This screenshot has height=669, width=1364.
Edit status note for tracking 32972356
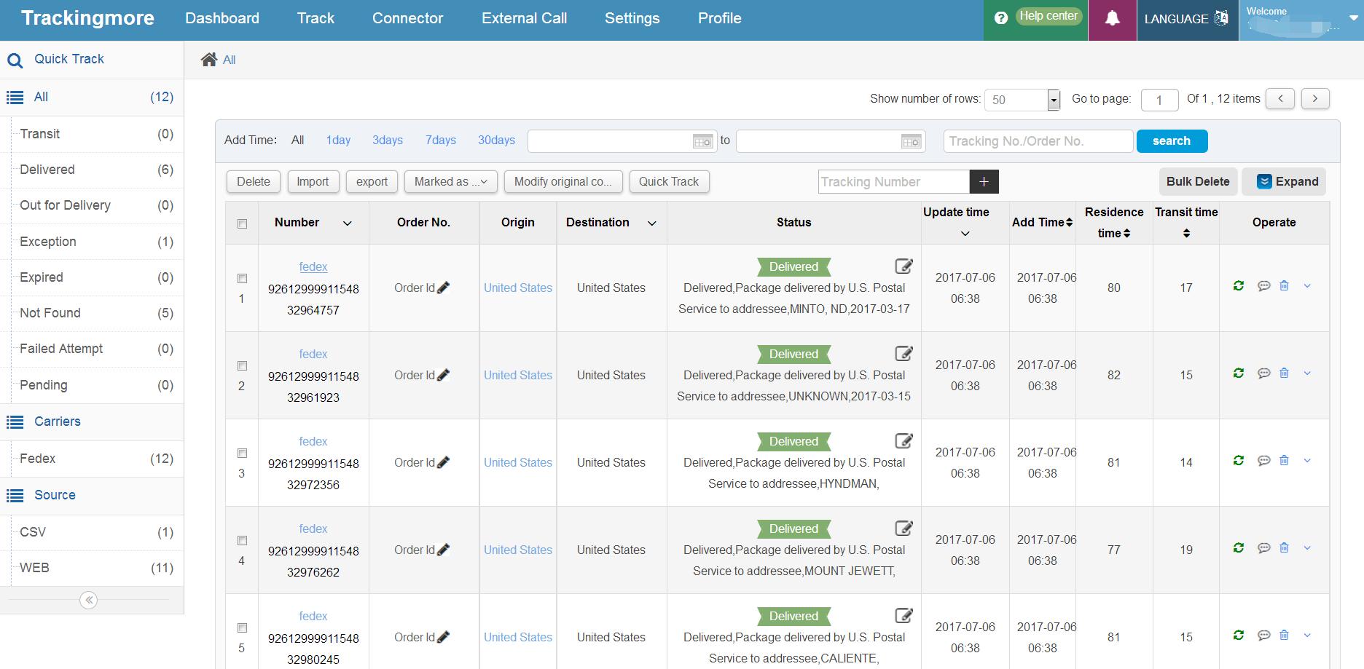point(904,441)
